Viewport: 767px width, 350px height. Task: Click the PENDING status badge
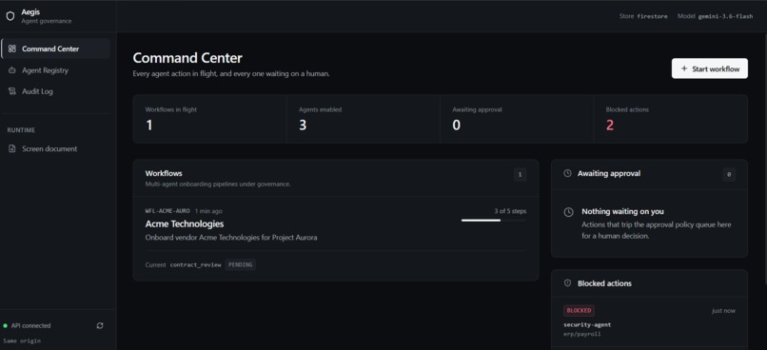[240, 265]
